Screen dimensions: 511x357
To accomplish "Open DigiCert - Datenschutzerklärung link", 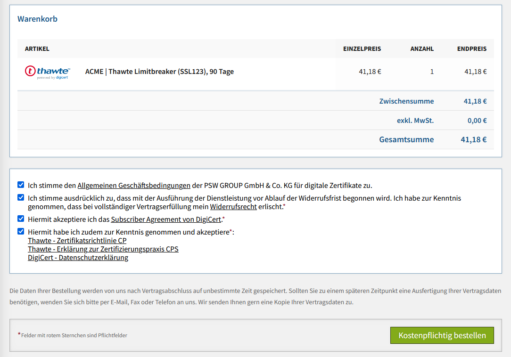I will point(78,258).
